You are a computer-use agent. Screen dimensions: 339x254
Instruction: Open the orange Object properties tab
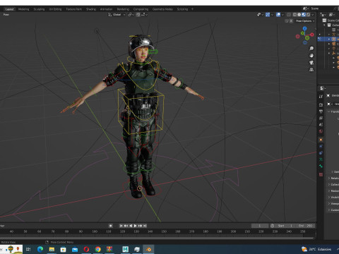321,140
